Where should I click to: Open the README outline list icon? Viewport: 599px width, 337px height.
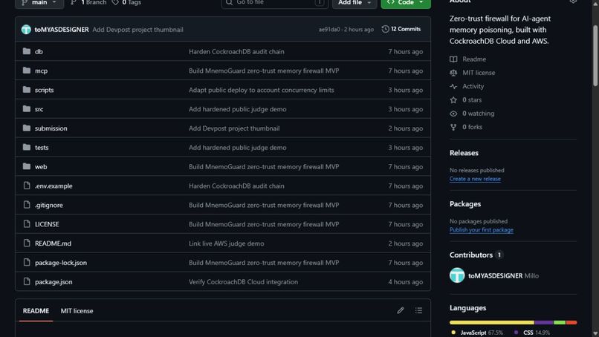point(418,311)
